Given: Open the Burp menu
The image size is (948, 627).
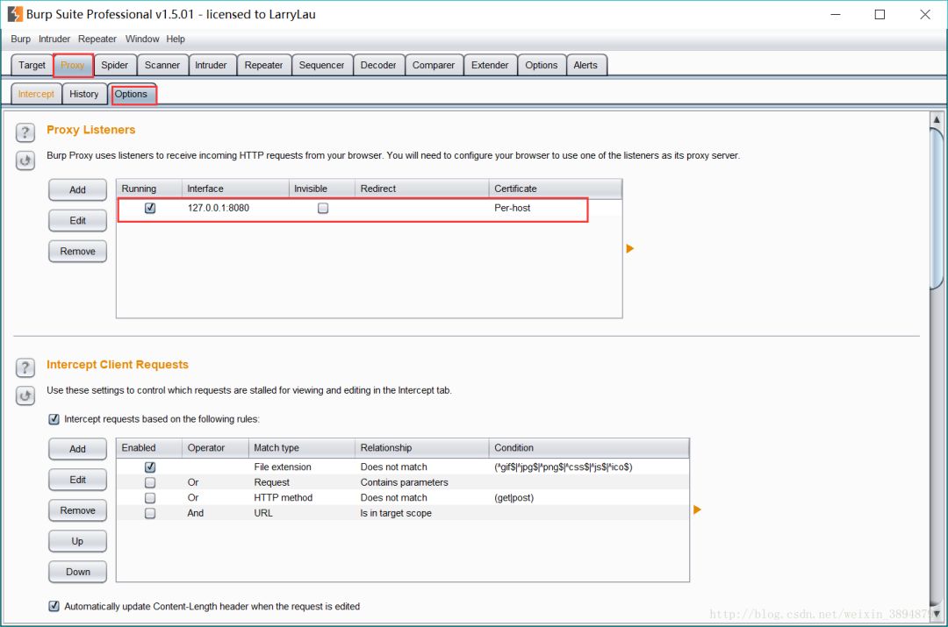Looking at the screenshot, I should [20, 39].
